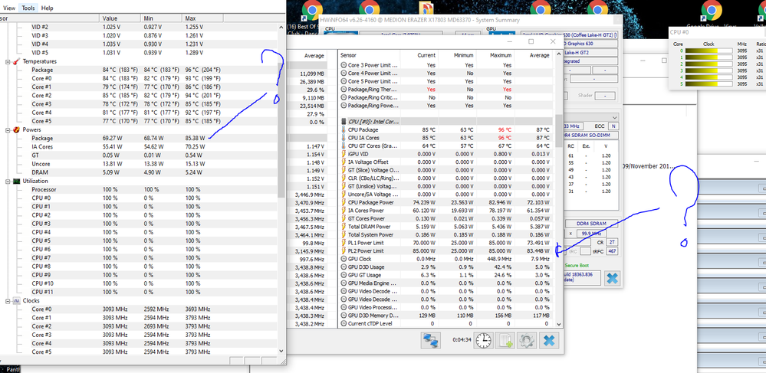Image resolution: width=766 pixels, height=373 pixels.
Task: Click the Max column header
Action: tap(190, 18)
